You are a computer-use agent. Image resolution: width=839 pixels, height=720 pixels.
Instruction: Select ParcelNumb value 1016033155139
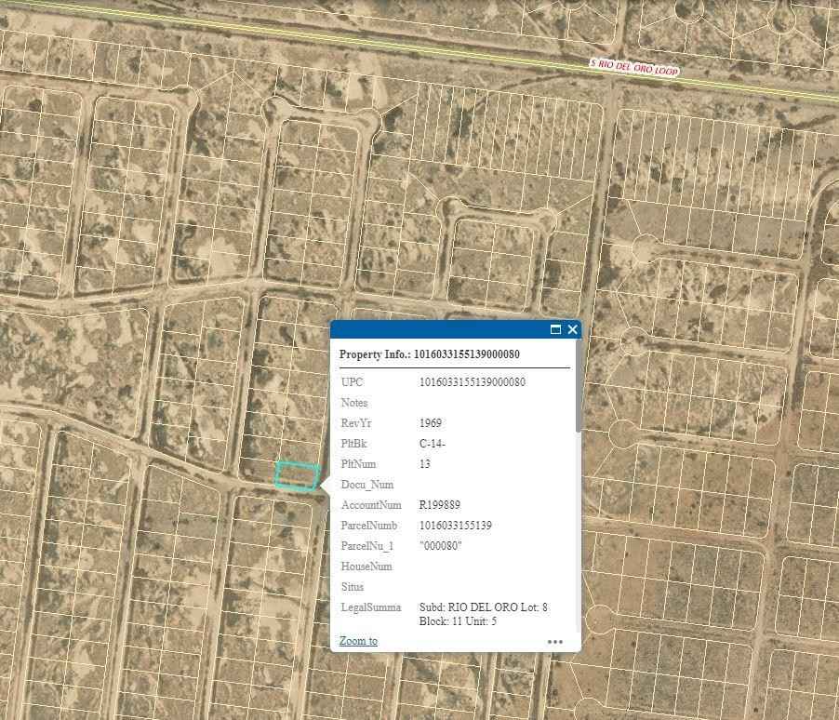coord(455,526)
